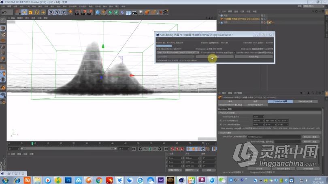Viewport: 328px width, 184px height.
Task: Toggle Update Editor Time-line checkbox
Action: [234, 53]
